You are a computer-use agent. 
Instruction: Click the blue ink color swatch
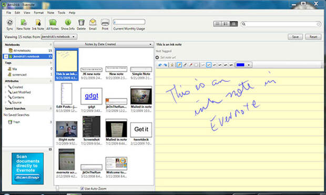[240, 65]
